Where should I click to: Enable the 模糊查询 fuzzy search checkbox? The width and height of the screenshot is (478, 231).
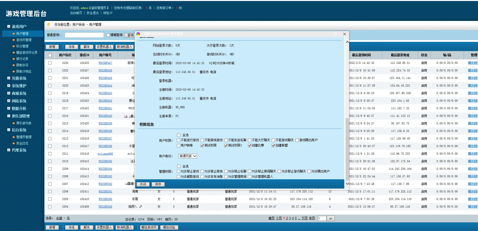click(x=108, y=35)
